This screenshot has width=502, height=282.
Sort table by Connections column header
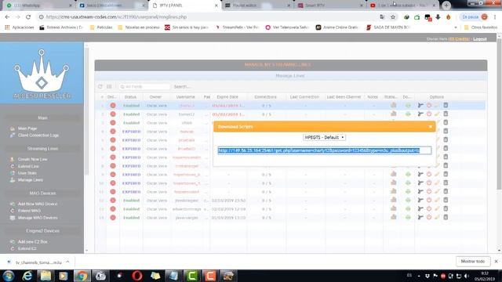click(265, 97)
